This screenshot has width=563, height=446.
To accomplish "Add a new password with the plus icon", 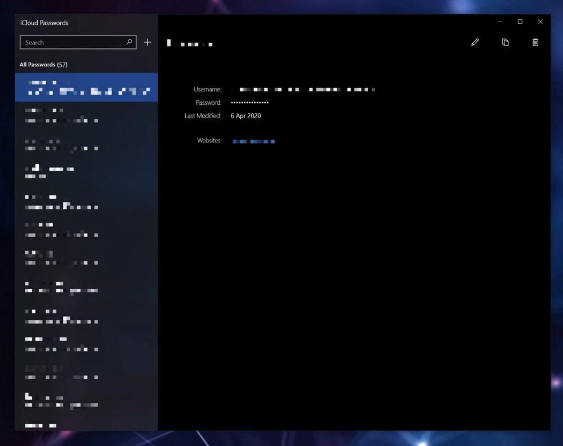I will (148, 42).
